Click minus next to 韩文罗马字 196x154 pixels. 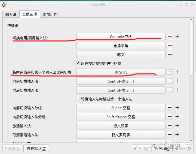[170, 134]
